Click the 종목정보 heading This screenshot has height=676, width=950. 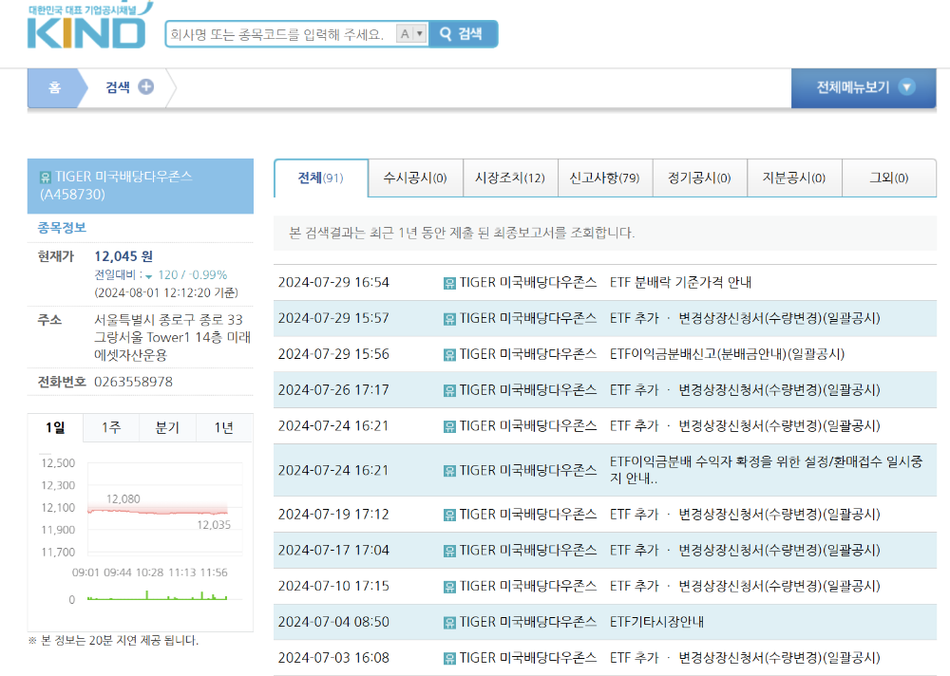62,228
